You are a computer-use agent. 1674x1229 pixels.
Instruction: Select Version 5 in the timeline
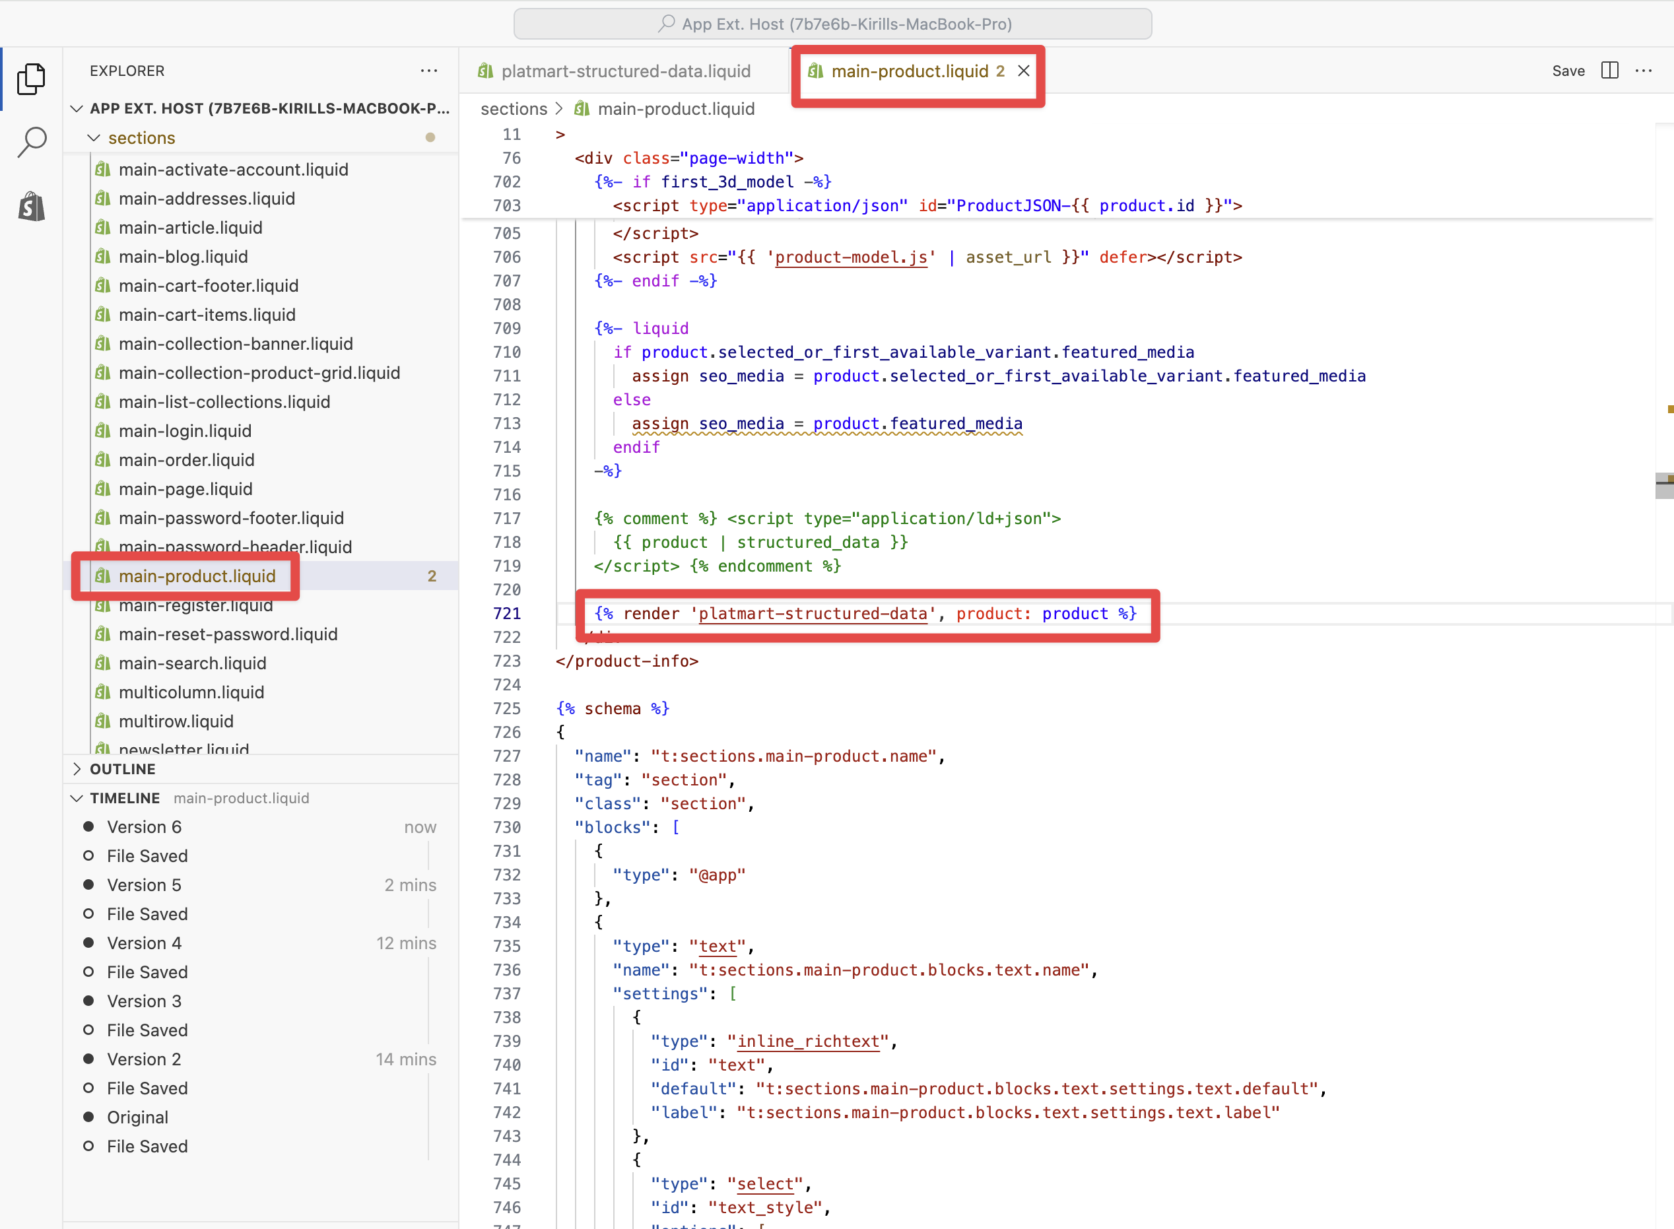[145, 885]
